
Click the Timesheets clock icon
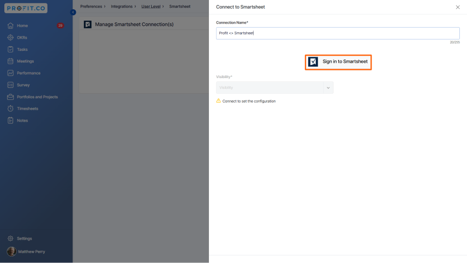tap(10, 109)
